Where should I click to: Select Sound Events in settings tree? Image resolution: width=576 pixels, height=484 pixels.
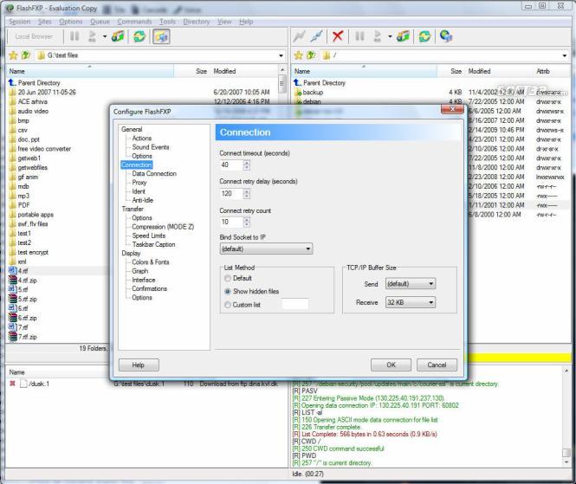tap(151, 147)
